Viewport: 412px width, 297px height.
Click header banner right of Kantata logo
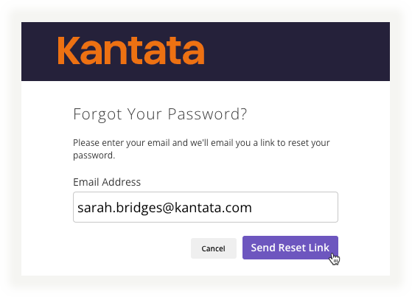coord(297,52)
